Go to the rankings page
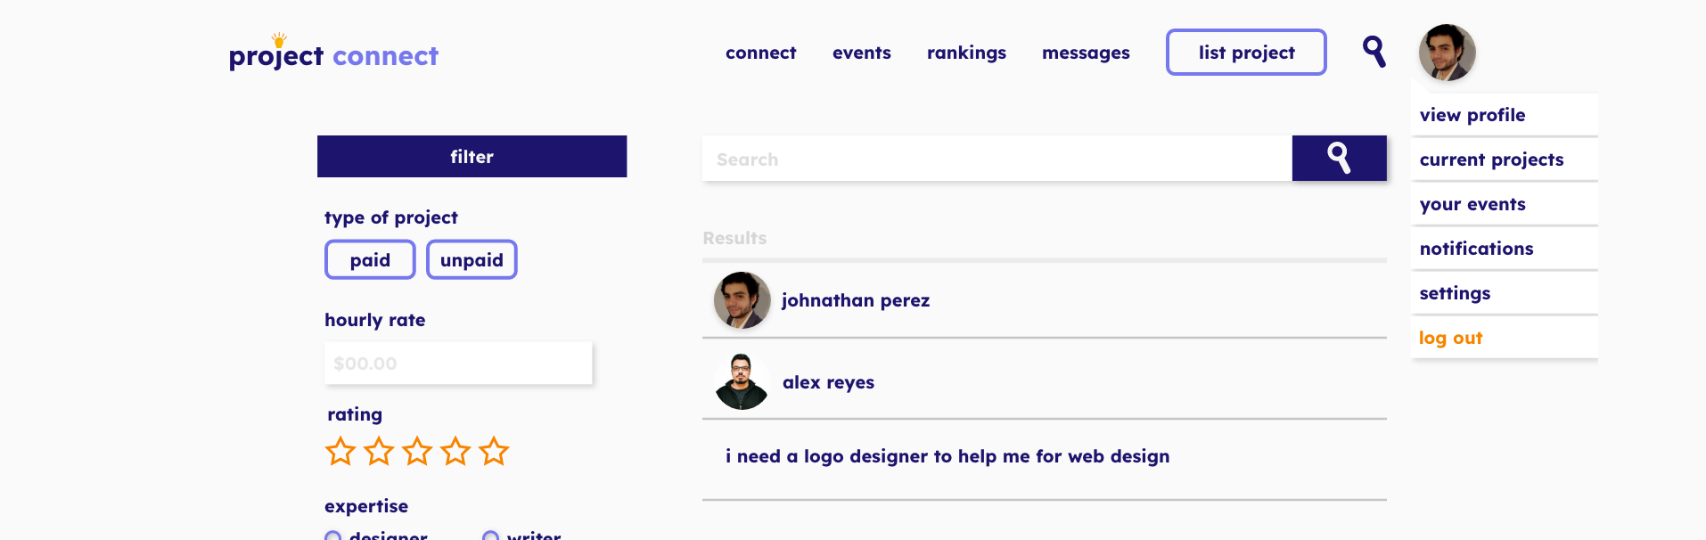The width and height of the screenshot is (1706, 540). click(x=966, y=53)
